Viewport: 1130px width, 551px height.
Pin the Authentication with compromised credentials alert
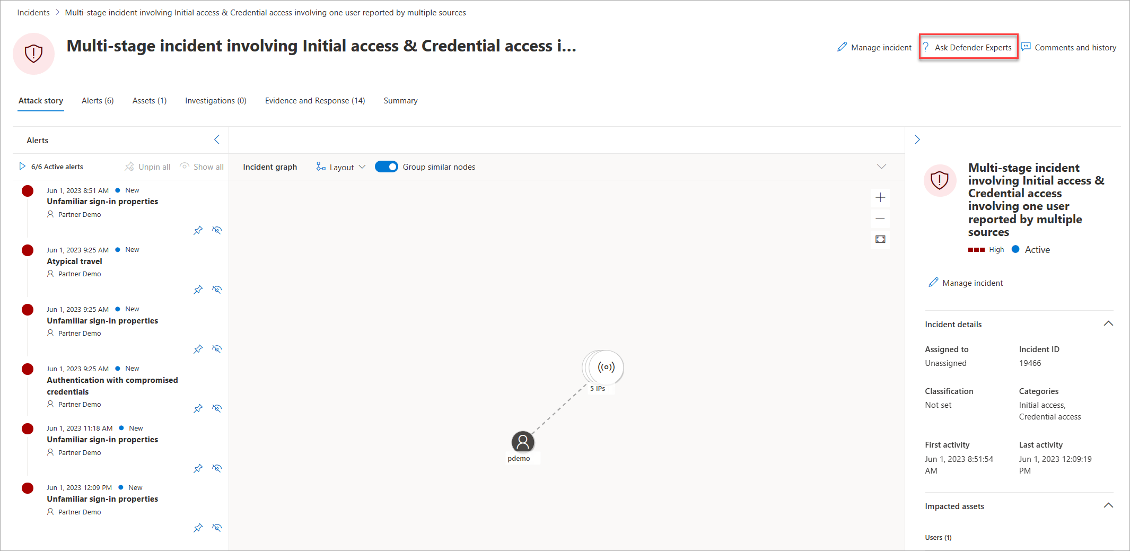tap(198, 408)
